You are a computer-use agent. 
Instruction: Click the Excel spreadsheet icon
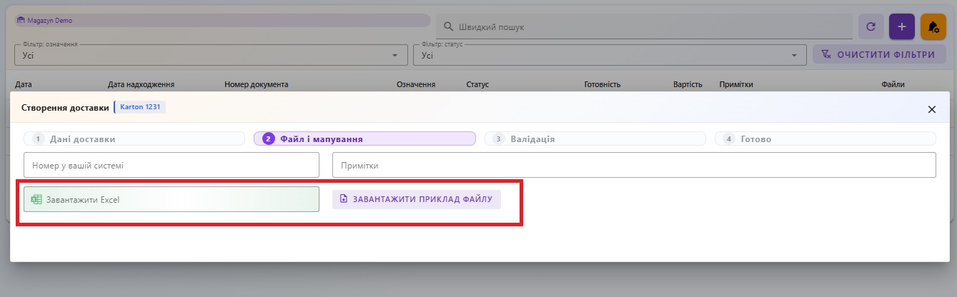(x=36, y=199)
